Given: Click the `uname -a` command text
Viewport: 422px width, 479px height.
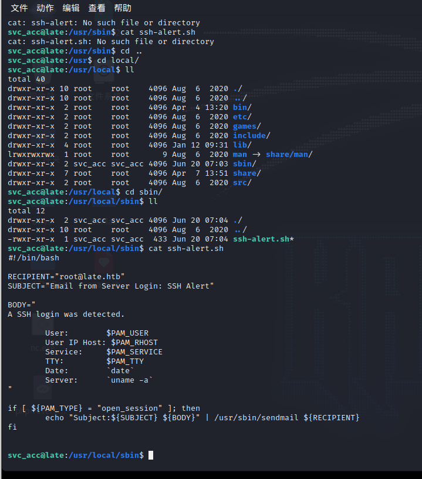Looking at the screenshot, I should (130, 380).
